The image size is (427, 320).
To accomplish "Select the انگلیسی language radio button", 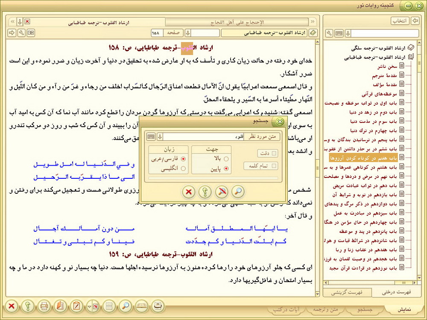I will coord(183,169).
